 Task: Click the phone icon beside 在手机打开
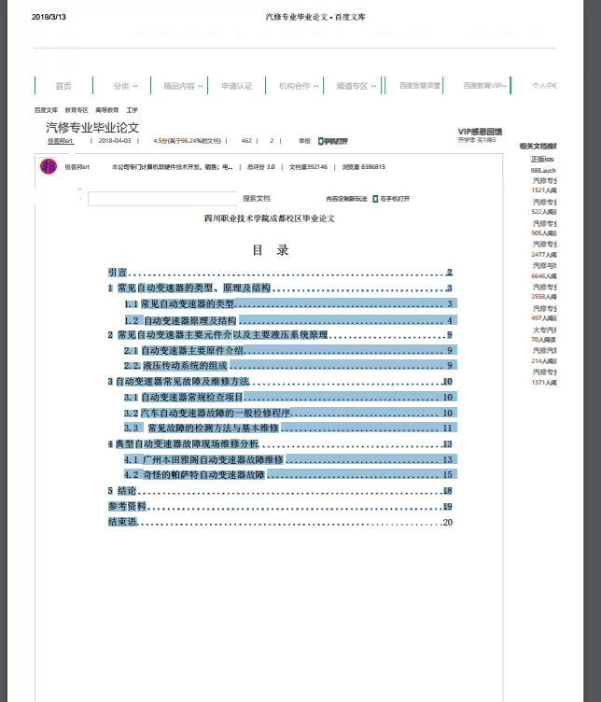tap(375, 199)
